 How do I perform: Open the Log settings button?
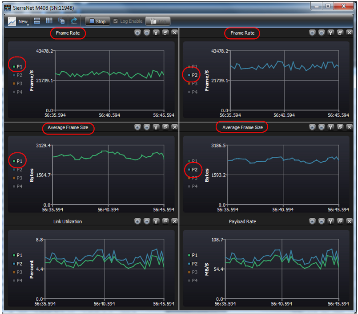pos(158,21)
